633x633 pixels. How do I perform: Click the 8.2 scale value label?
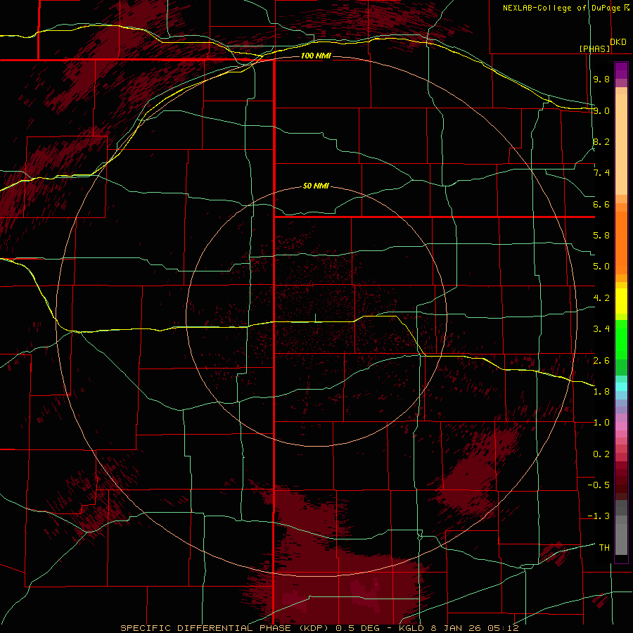(x=601, y=141)
